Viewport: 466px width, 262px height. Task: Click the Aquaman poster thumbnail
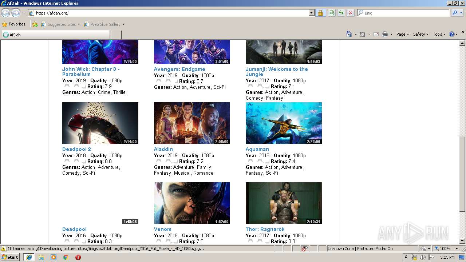point(284,123)
